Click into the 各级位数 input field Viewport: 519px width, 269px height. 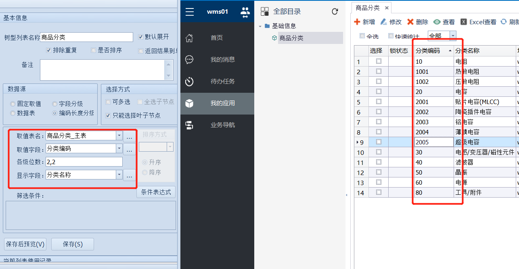tap(84, 162)
